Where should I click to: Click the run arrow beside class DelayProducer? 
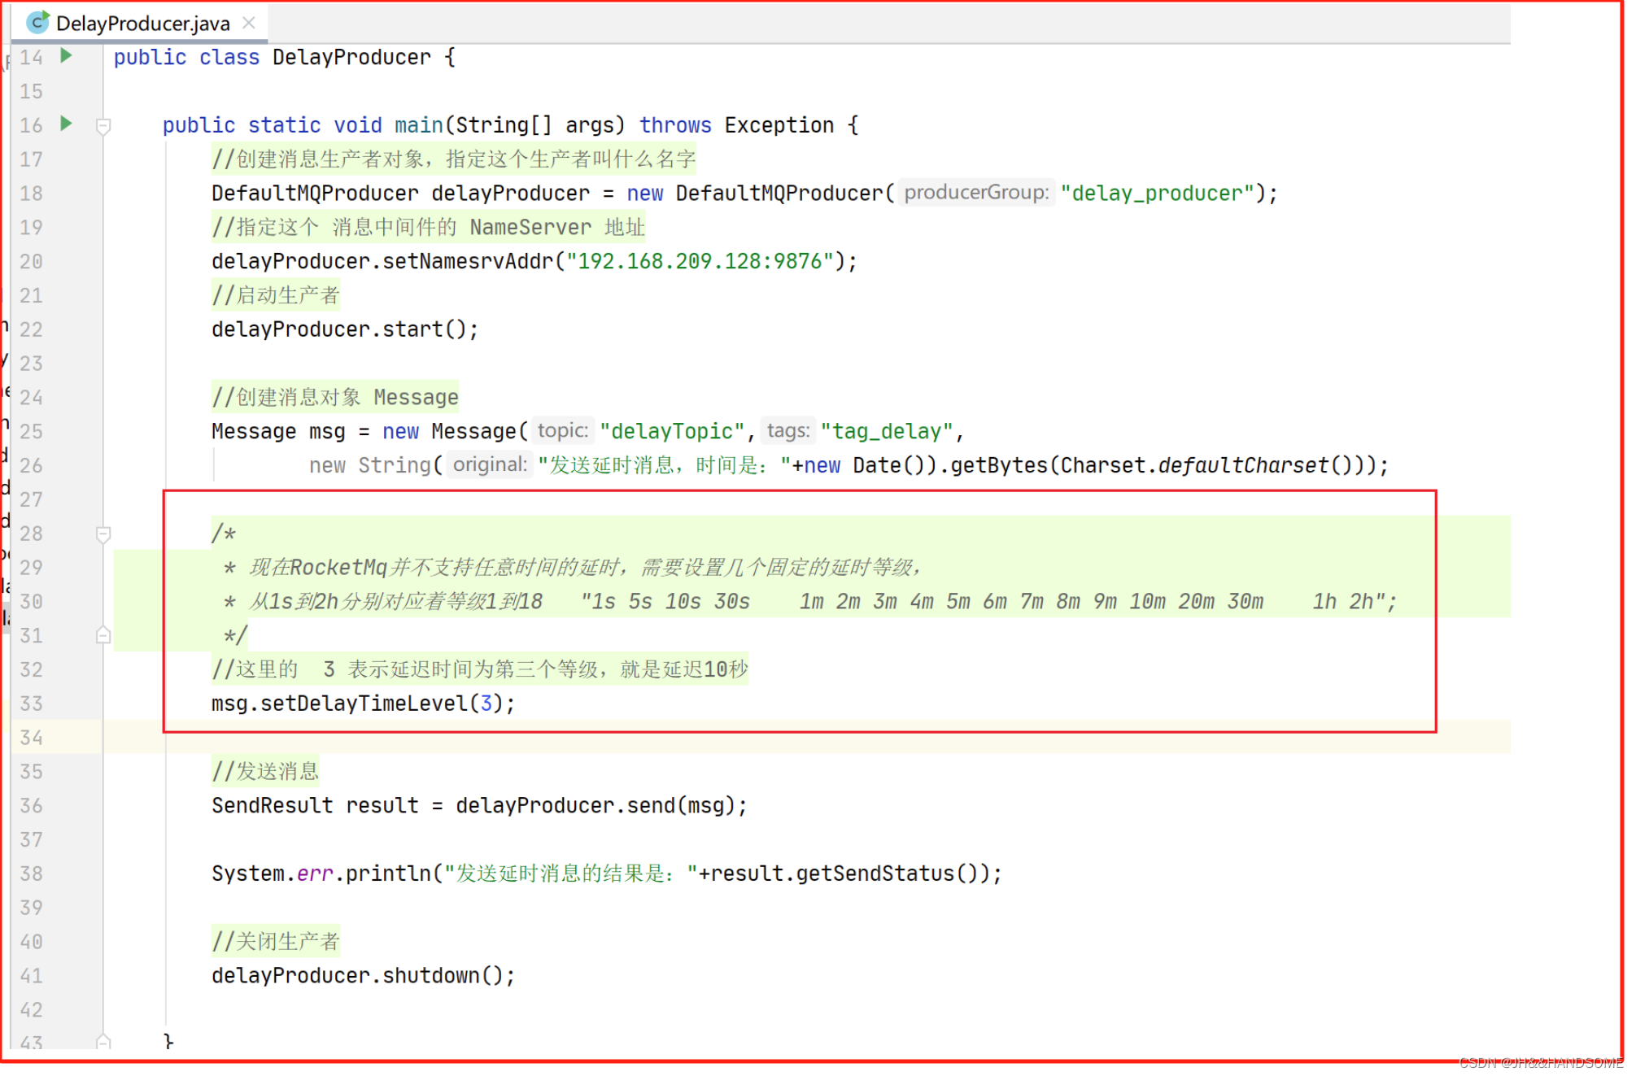click(67, 55)
